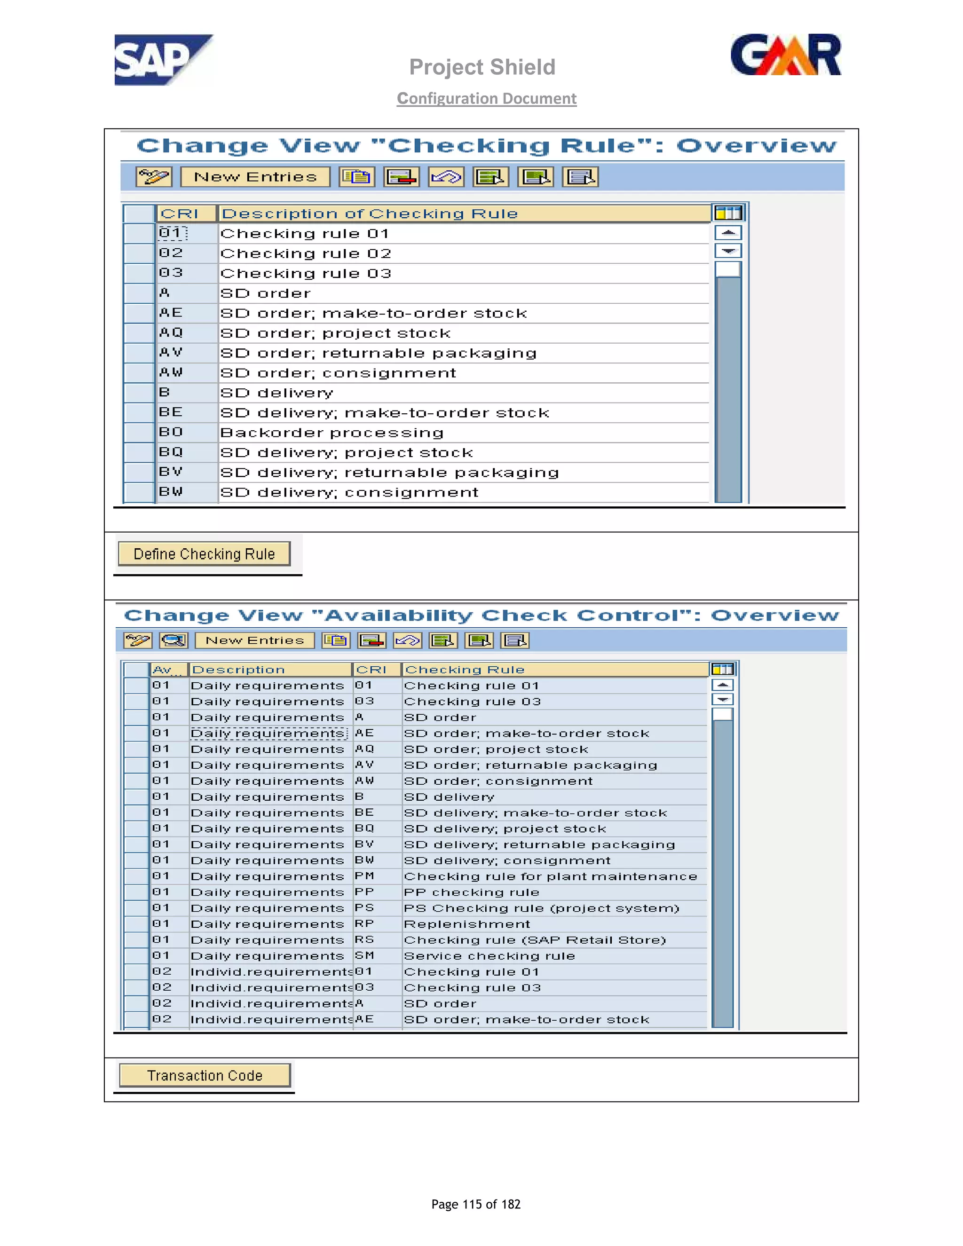Click scrollbar thumb of Checking Rule table
The image size is (963, 1246).
[728, 269]
